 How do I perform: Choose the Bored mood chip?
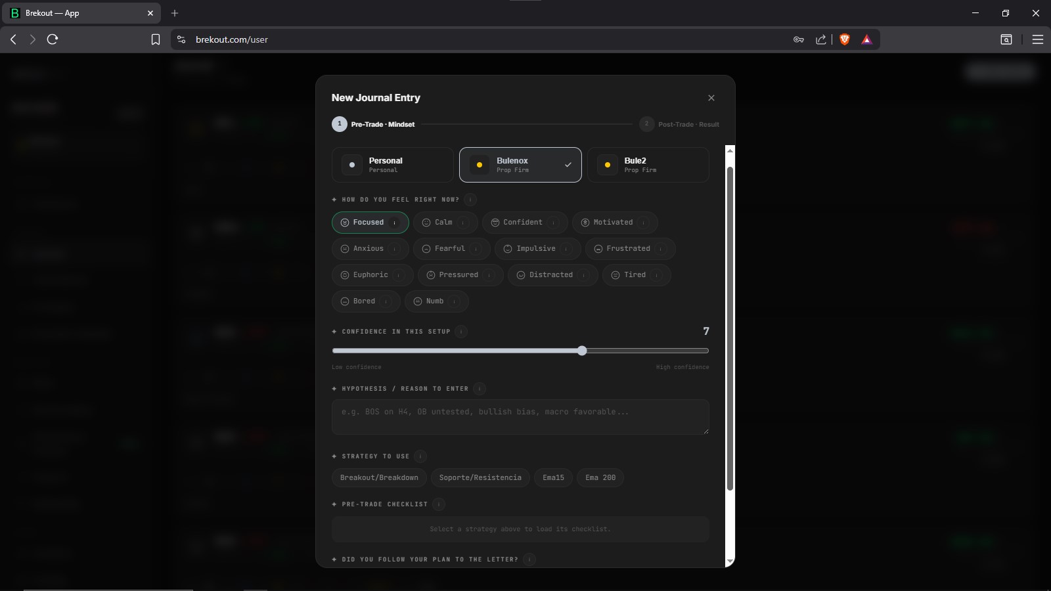366,301
